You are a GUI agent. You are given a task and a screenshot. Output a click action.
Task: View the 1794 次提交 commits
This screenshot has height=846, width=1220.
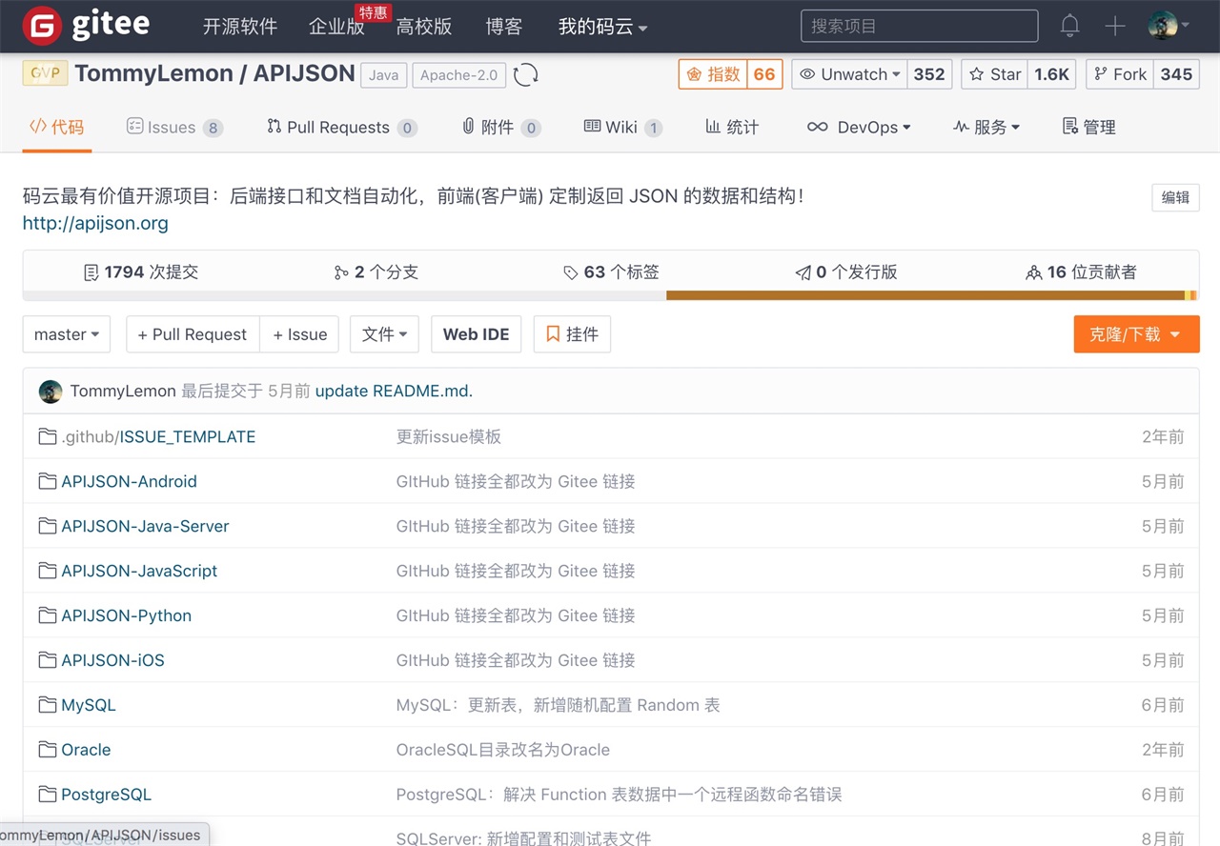point(141,272)
